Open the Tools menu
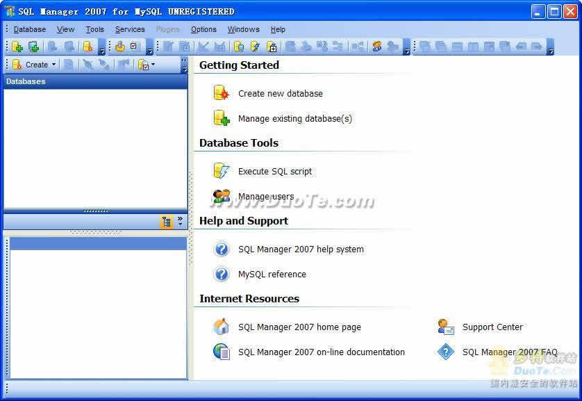The height and width of the screenshot is (401, 582). click(94, 29)
